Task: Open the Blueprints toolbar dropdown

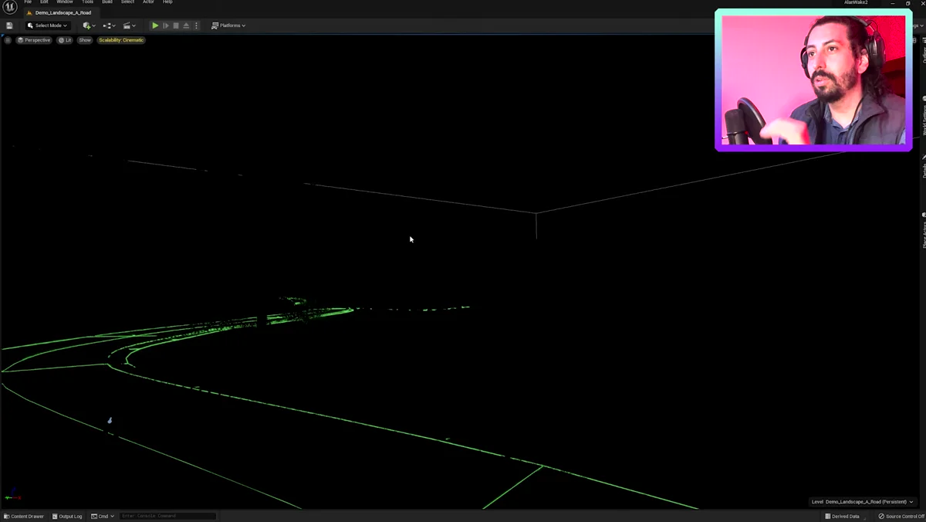Action: tap(109, 25)
